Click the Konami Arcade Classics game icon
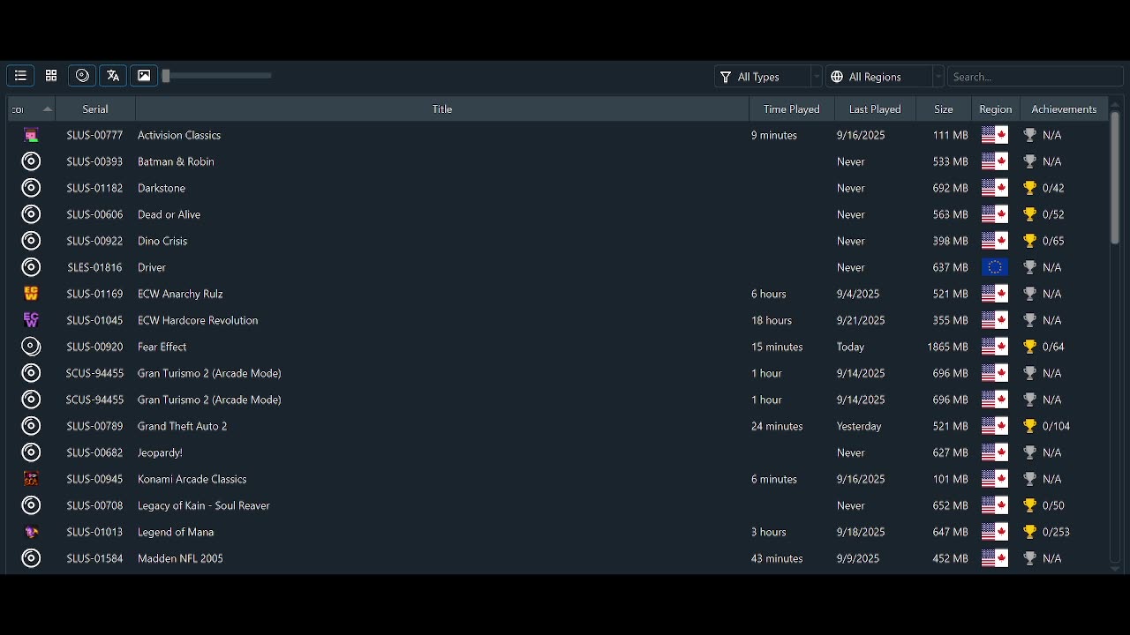Viewport: 1130px width, 635px height. point(31,479)
